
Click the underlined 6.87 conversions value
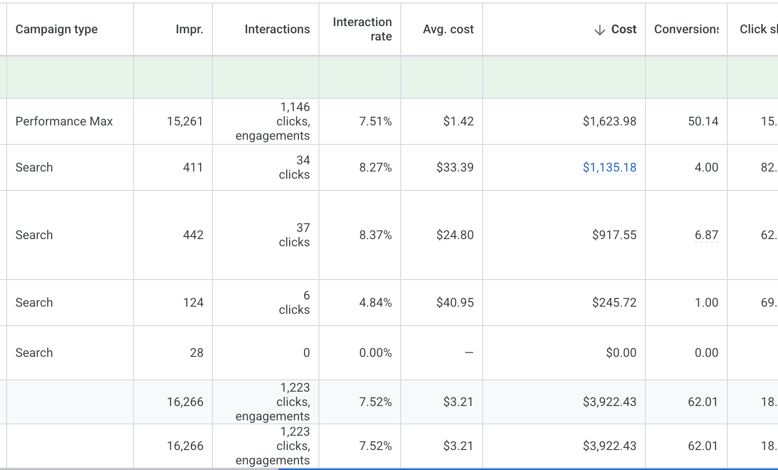point(706,235)
